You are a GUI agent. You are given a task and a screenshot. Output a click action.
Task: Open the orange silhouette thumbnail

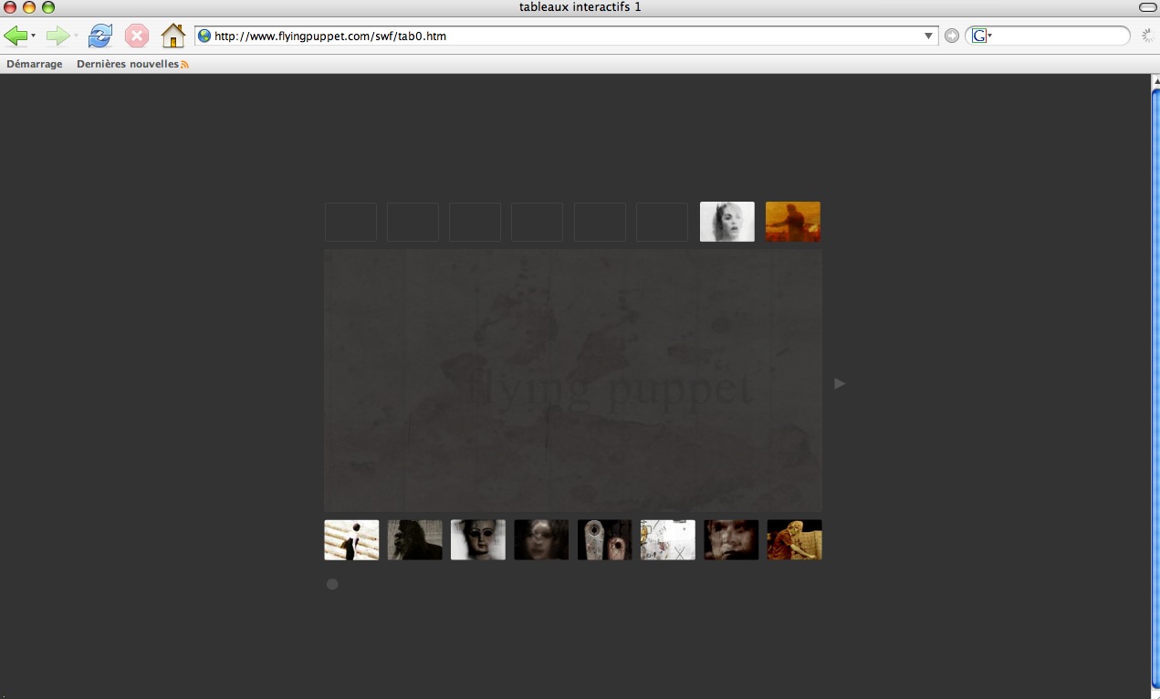point(793,222)
